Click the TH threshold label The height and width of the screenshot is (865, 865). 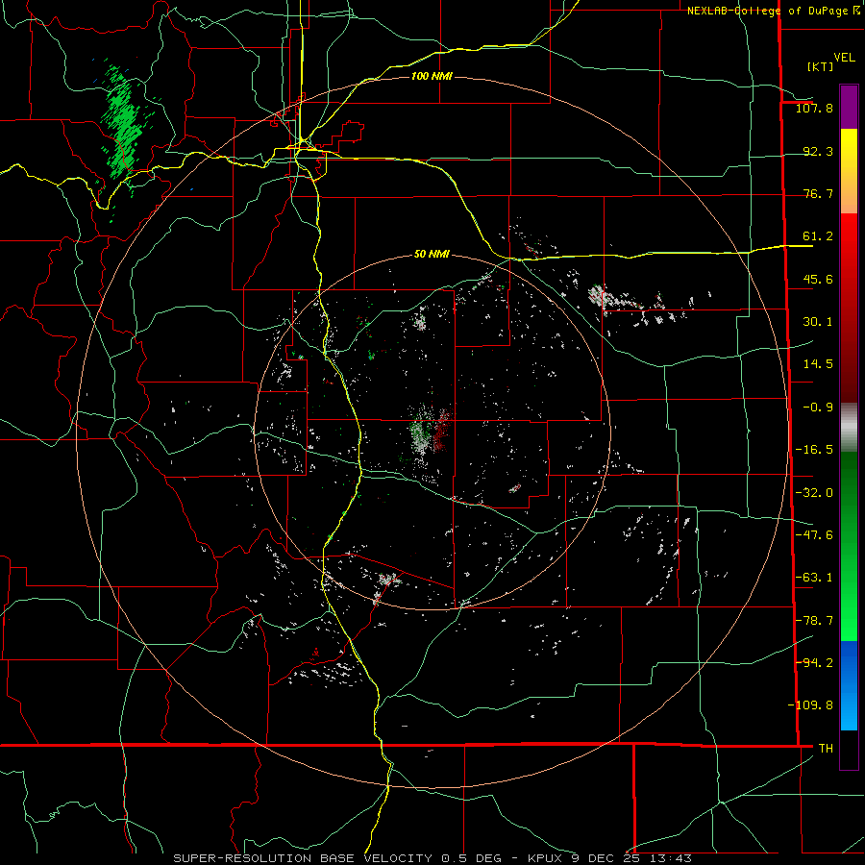[x=826, y=748]
